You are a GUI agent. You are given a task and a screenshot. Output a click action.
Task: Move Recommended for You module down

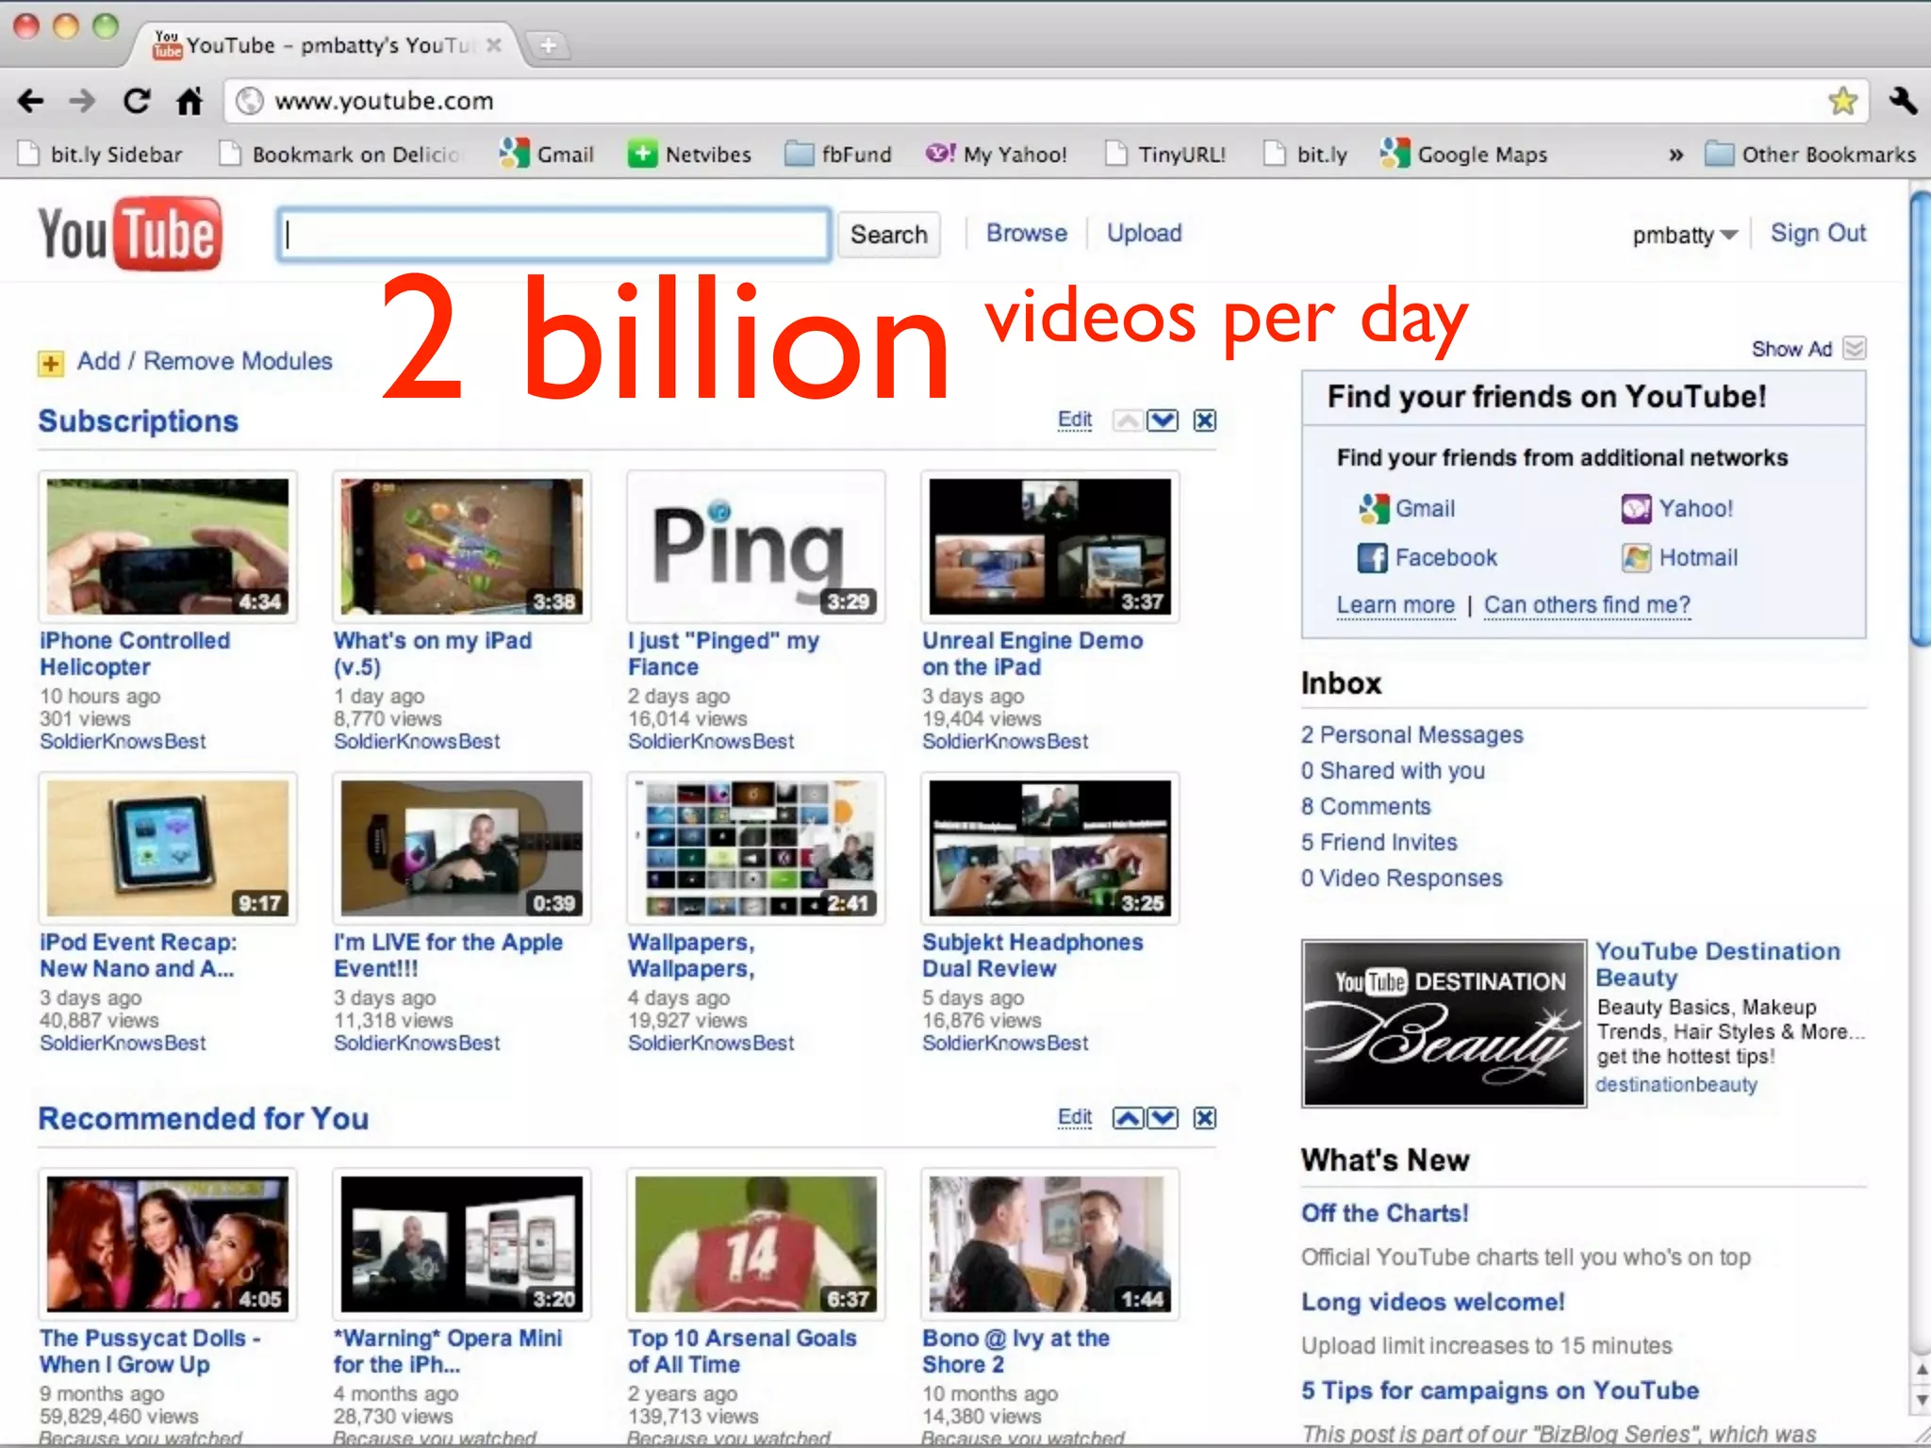point(1163,1118)
